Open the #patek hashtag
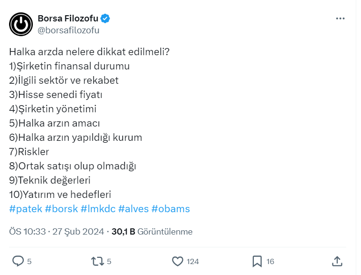Image resolution: width=361 pixels, height=275 pixels. click(x=25, y=209)
